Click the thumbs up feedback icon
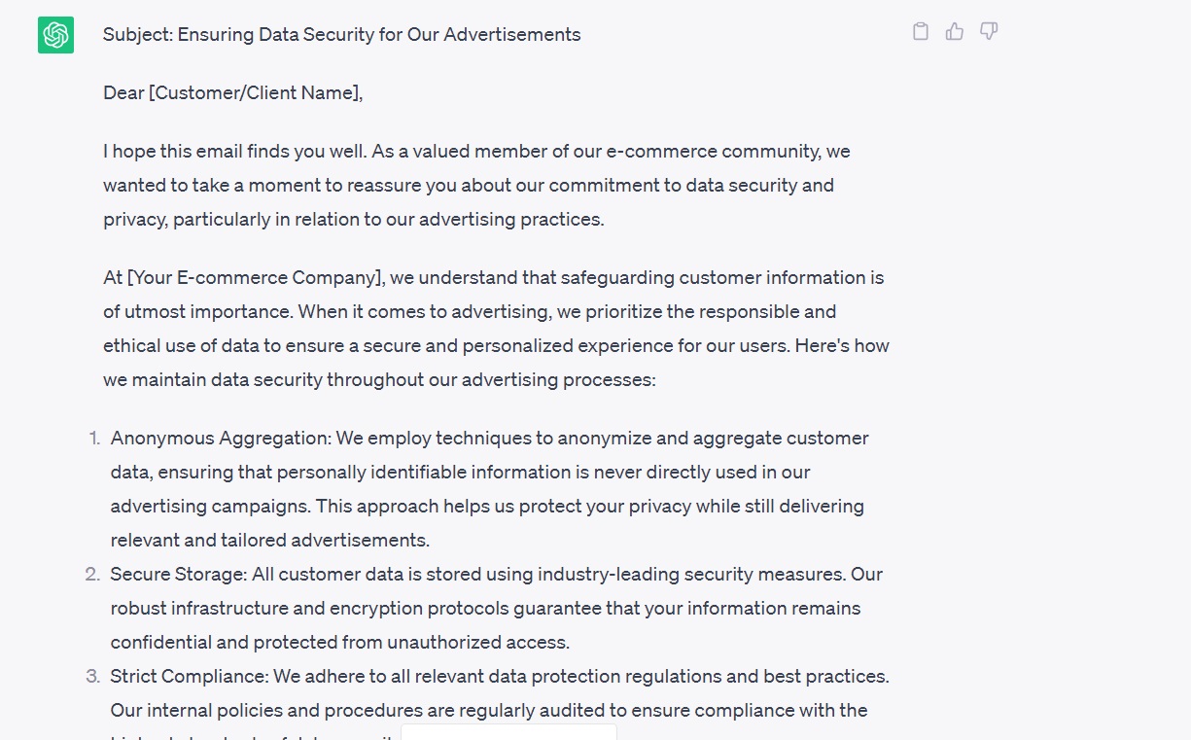Image resolution: width=1191 pixels, height=740 pixels. click(x=955, y=31)
